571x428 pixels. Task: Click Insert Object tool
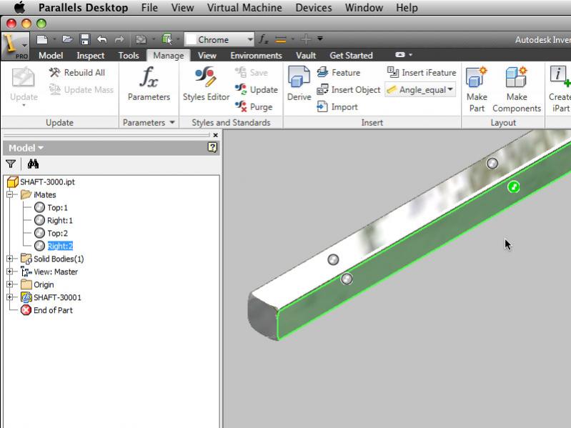point(349,89)
